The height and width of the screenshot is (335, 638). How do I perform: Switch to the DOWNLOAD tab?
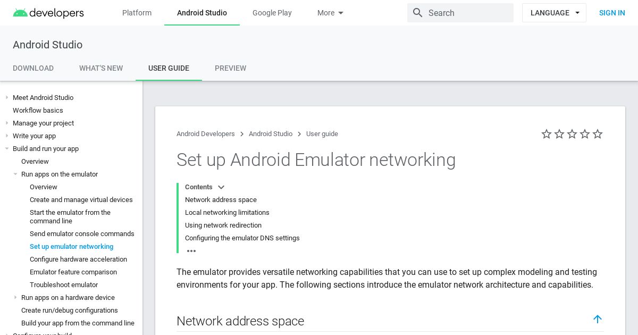pos(33,68)
